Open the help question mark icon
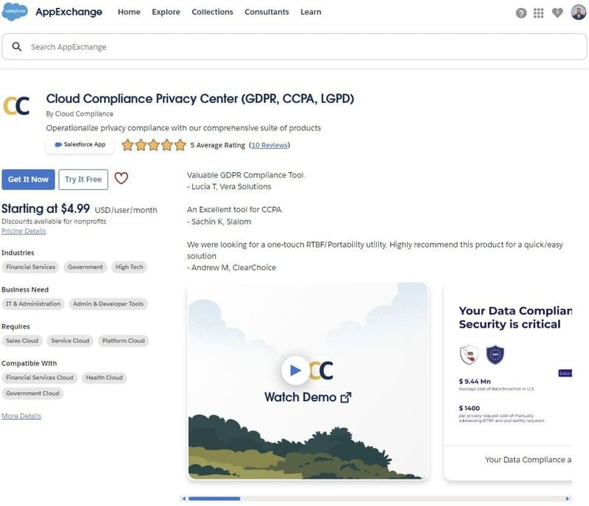This screenshot has width=589, height=506. pos(521,13)
